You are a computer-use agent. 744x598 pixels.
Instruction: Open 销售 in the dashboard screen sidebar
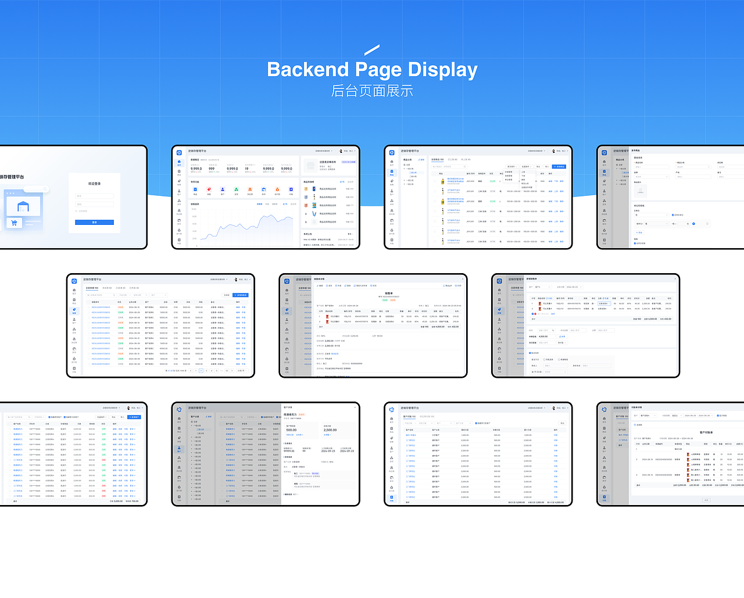click(179, 182)
